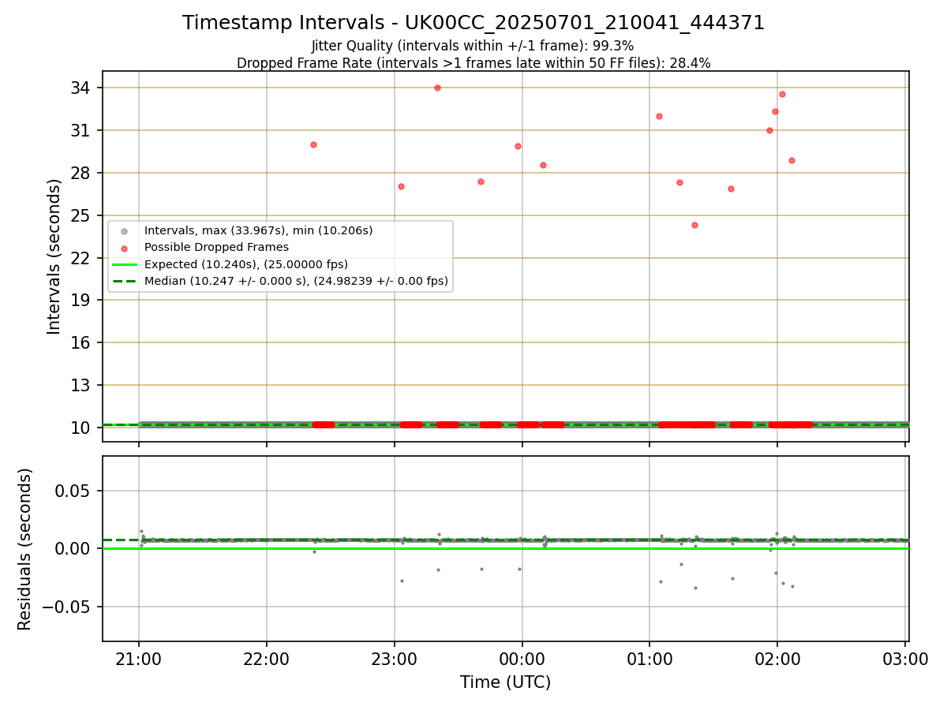Click the 'Intervals (seconds)' y-axis label

coord(54,256)
